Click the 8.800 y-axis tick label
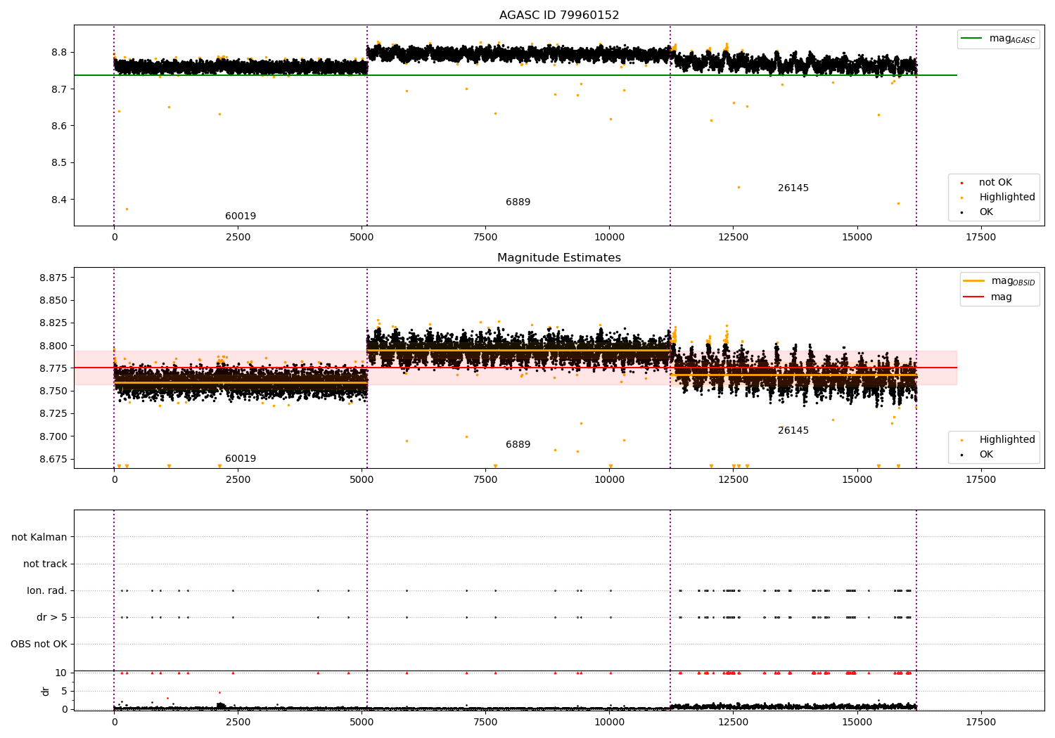 coord(53,346)
